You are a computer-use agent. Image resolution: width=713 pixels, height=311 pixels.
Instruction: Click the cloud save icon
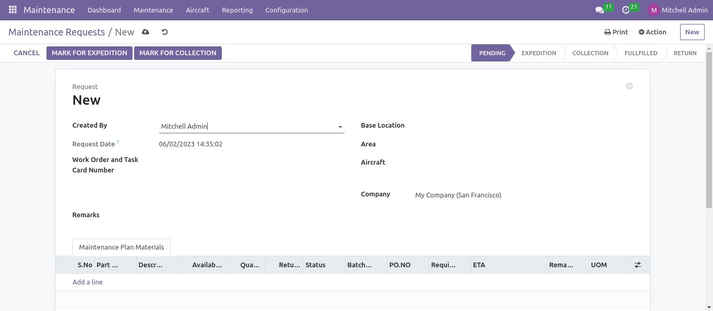[x=146, y=32]
